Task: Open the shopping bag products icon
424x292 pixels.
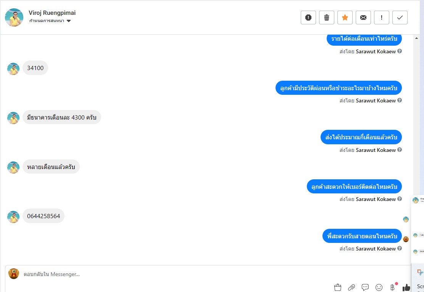Action: [337, 287]
